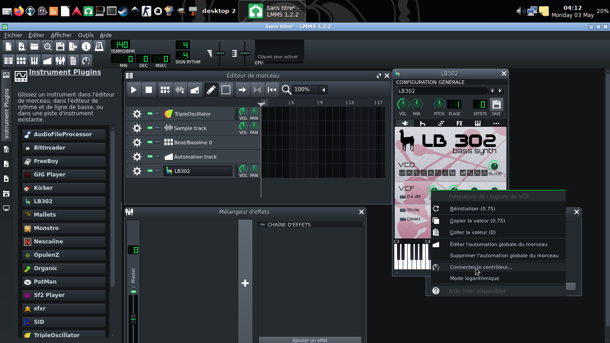Click the Master channel volume fader
This screenshot has width=610, height=343.
[x=133, y=318]
